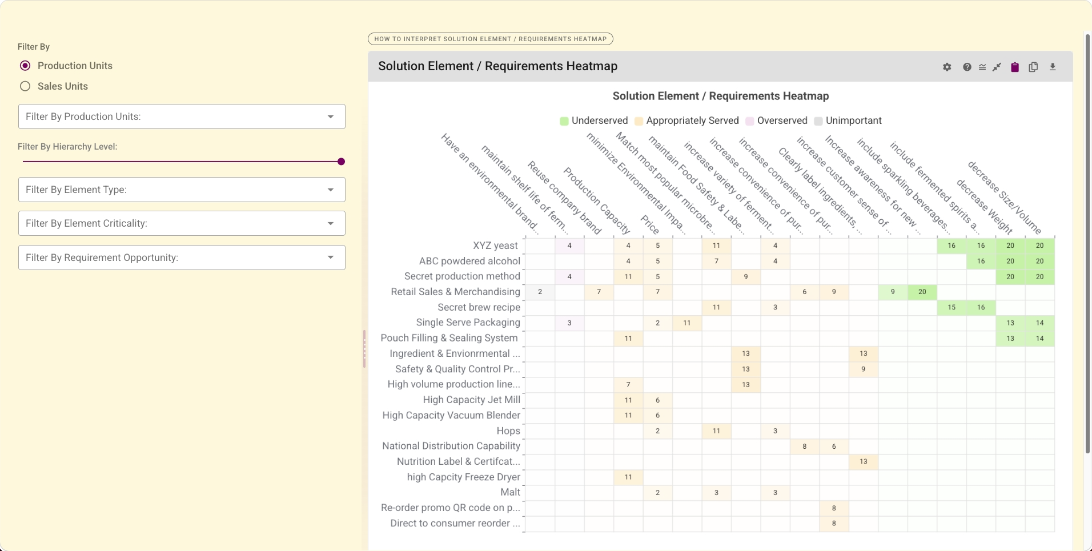Viewport: 1092px width, 551px height.
Task: Click Production Capacity column header
Action: (x=597, y=200)
